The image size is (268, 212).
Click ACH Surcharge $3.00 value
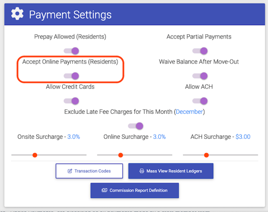[x=243, y=137]
